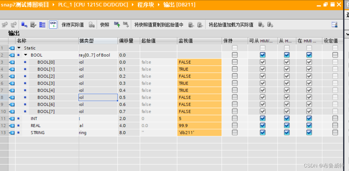
Task: Click the offset 0.5 cell
Action: pos(129,97)
